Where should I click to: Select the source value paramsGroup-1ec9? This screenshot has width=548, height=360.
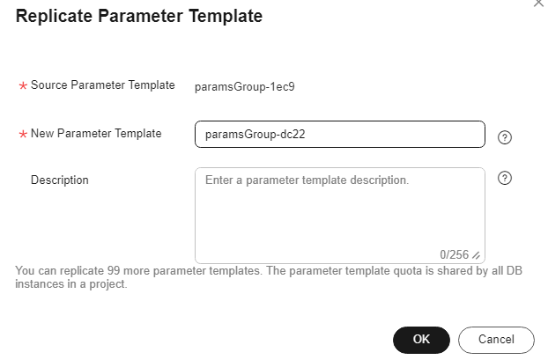[245, 86]
